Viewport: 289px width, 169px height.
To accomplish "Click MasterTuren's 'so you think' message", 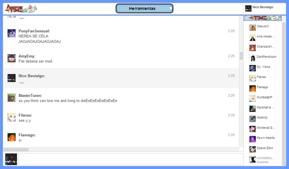I will (x=68, y=101).
